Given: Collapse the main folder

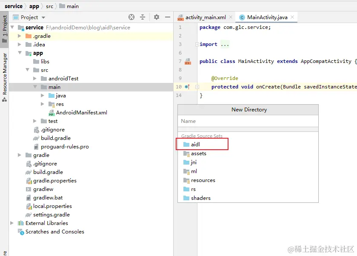Looking at the screenshot, I should tap(35, 87).
